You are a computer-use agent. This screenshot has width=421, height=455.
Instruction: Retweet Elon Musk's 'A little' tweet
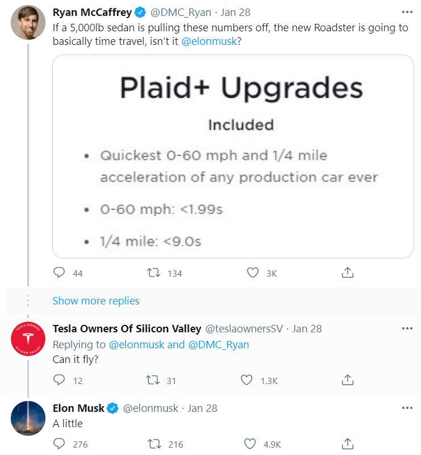coord(155,444)
